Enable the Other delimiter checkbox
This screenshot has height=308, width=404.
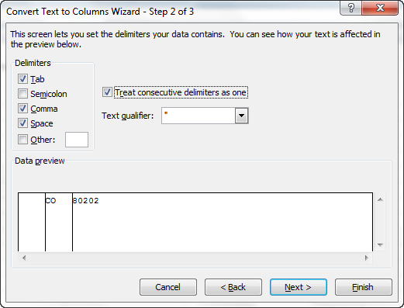[x=22, y=140]
